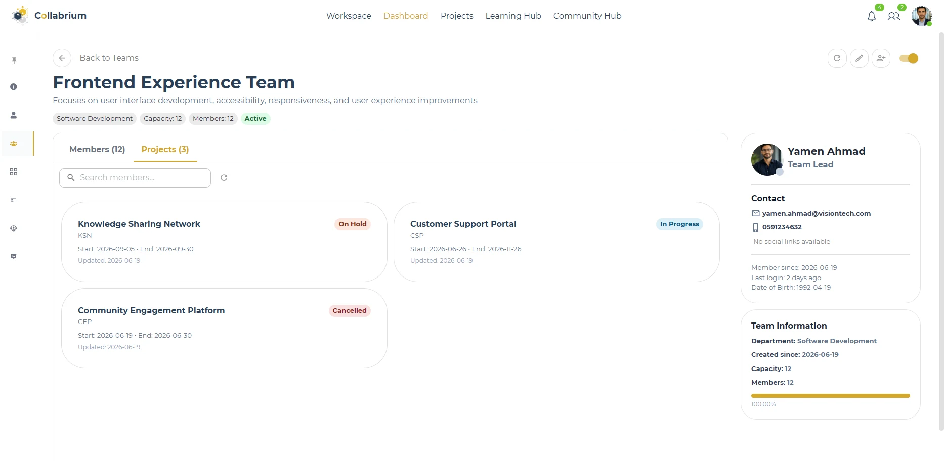
Task: Open the Community Engagement Platform project card
Action: click(x=224, y=329)
